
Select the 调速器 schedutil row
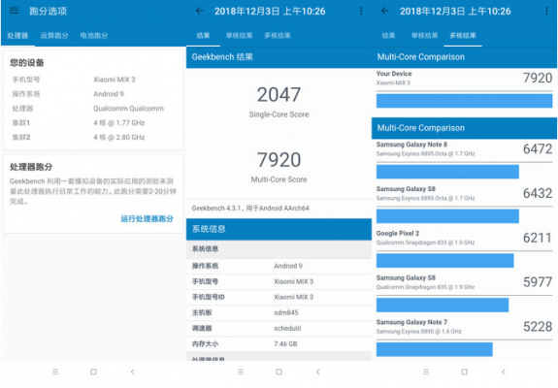279,328
